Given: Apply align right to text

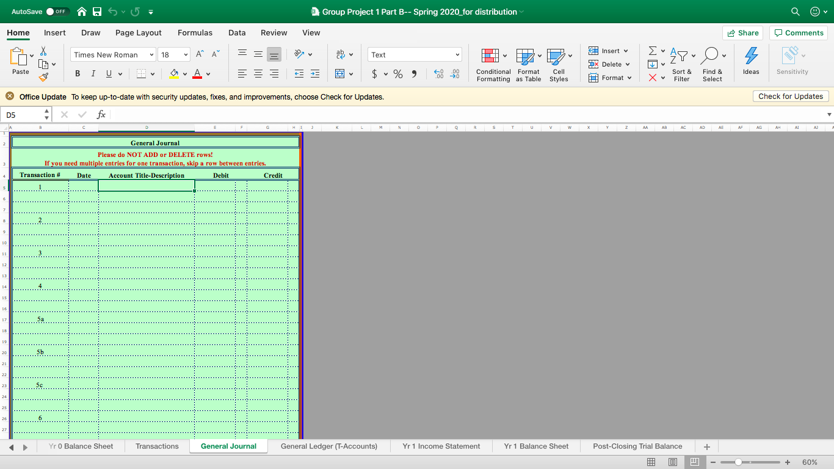Looking at the screenshot, I should [274, 74].
